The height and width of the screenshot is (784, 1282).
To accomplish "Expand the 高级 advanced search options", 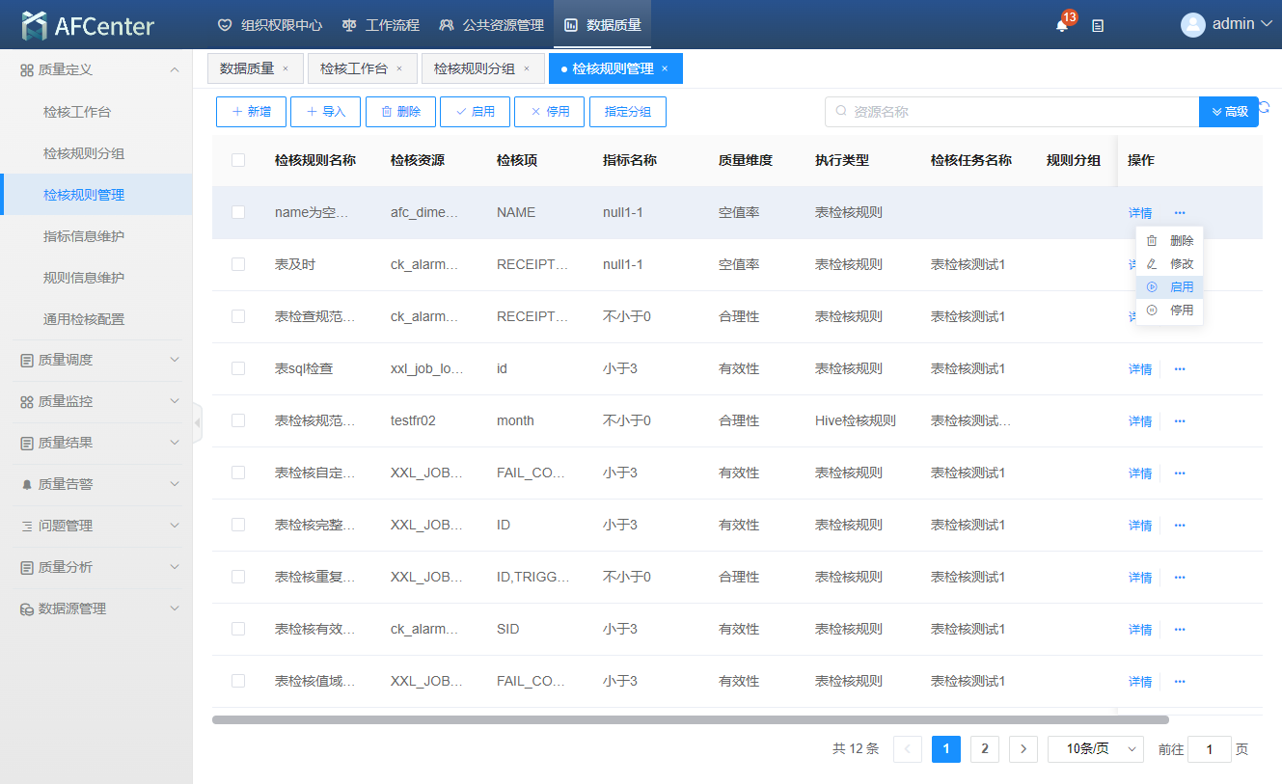I will point(1228,112).
